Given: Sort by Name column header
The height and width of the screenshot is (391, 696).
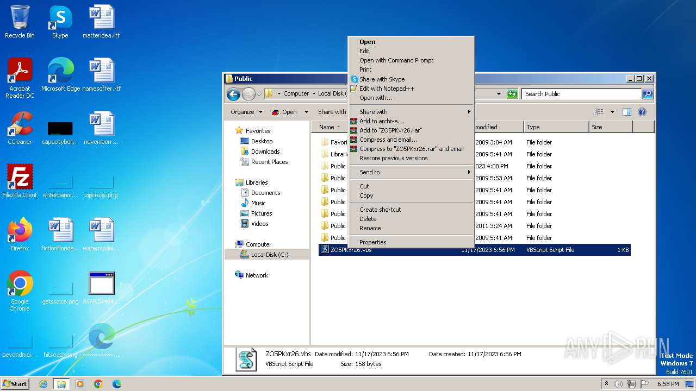Looking at the screenshot, I should coord(330,127).
